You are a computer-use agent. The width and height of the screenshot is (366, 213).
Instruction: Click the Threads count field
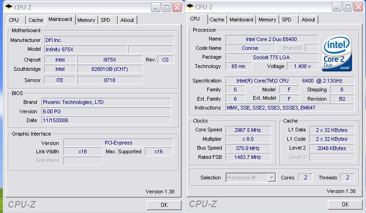347,178
